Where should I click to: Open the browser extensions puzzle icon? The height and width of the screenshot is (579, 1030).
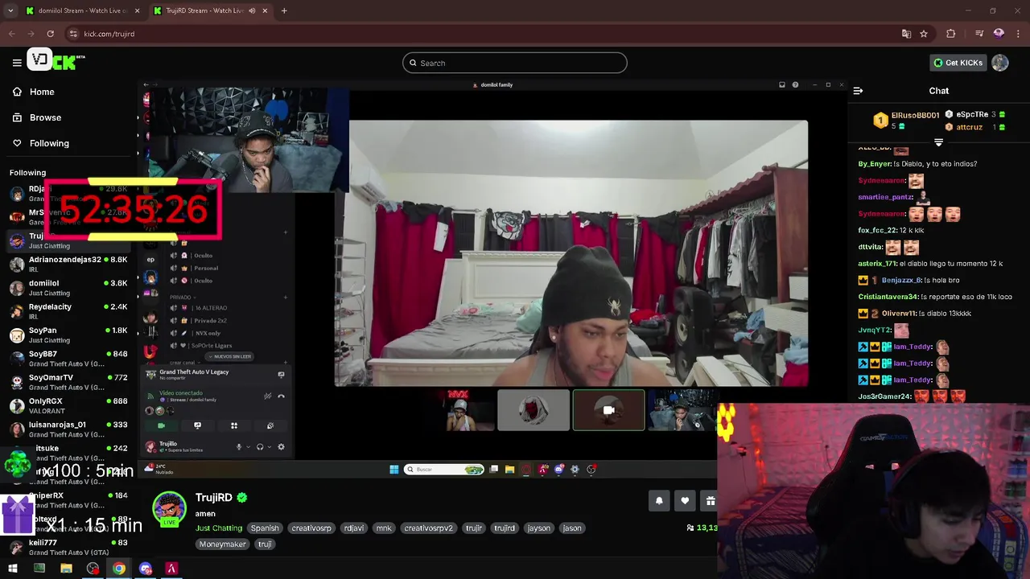pos(951,34)
